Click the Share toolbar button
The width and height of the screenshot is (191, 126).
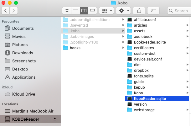coord(139,11)
